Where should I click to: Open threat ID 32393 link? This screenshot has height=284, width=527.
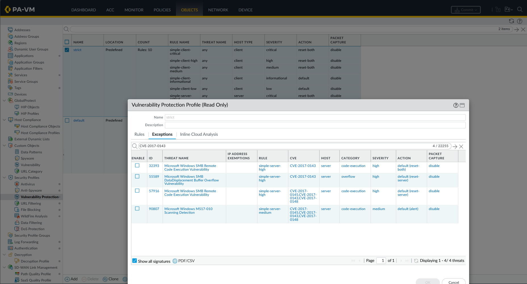(x=154, y=166)
